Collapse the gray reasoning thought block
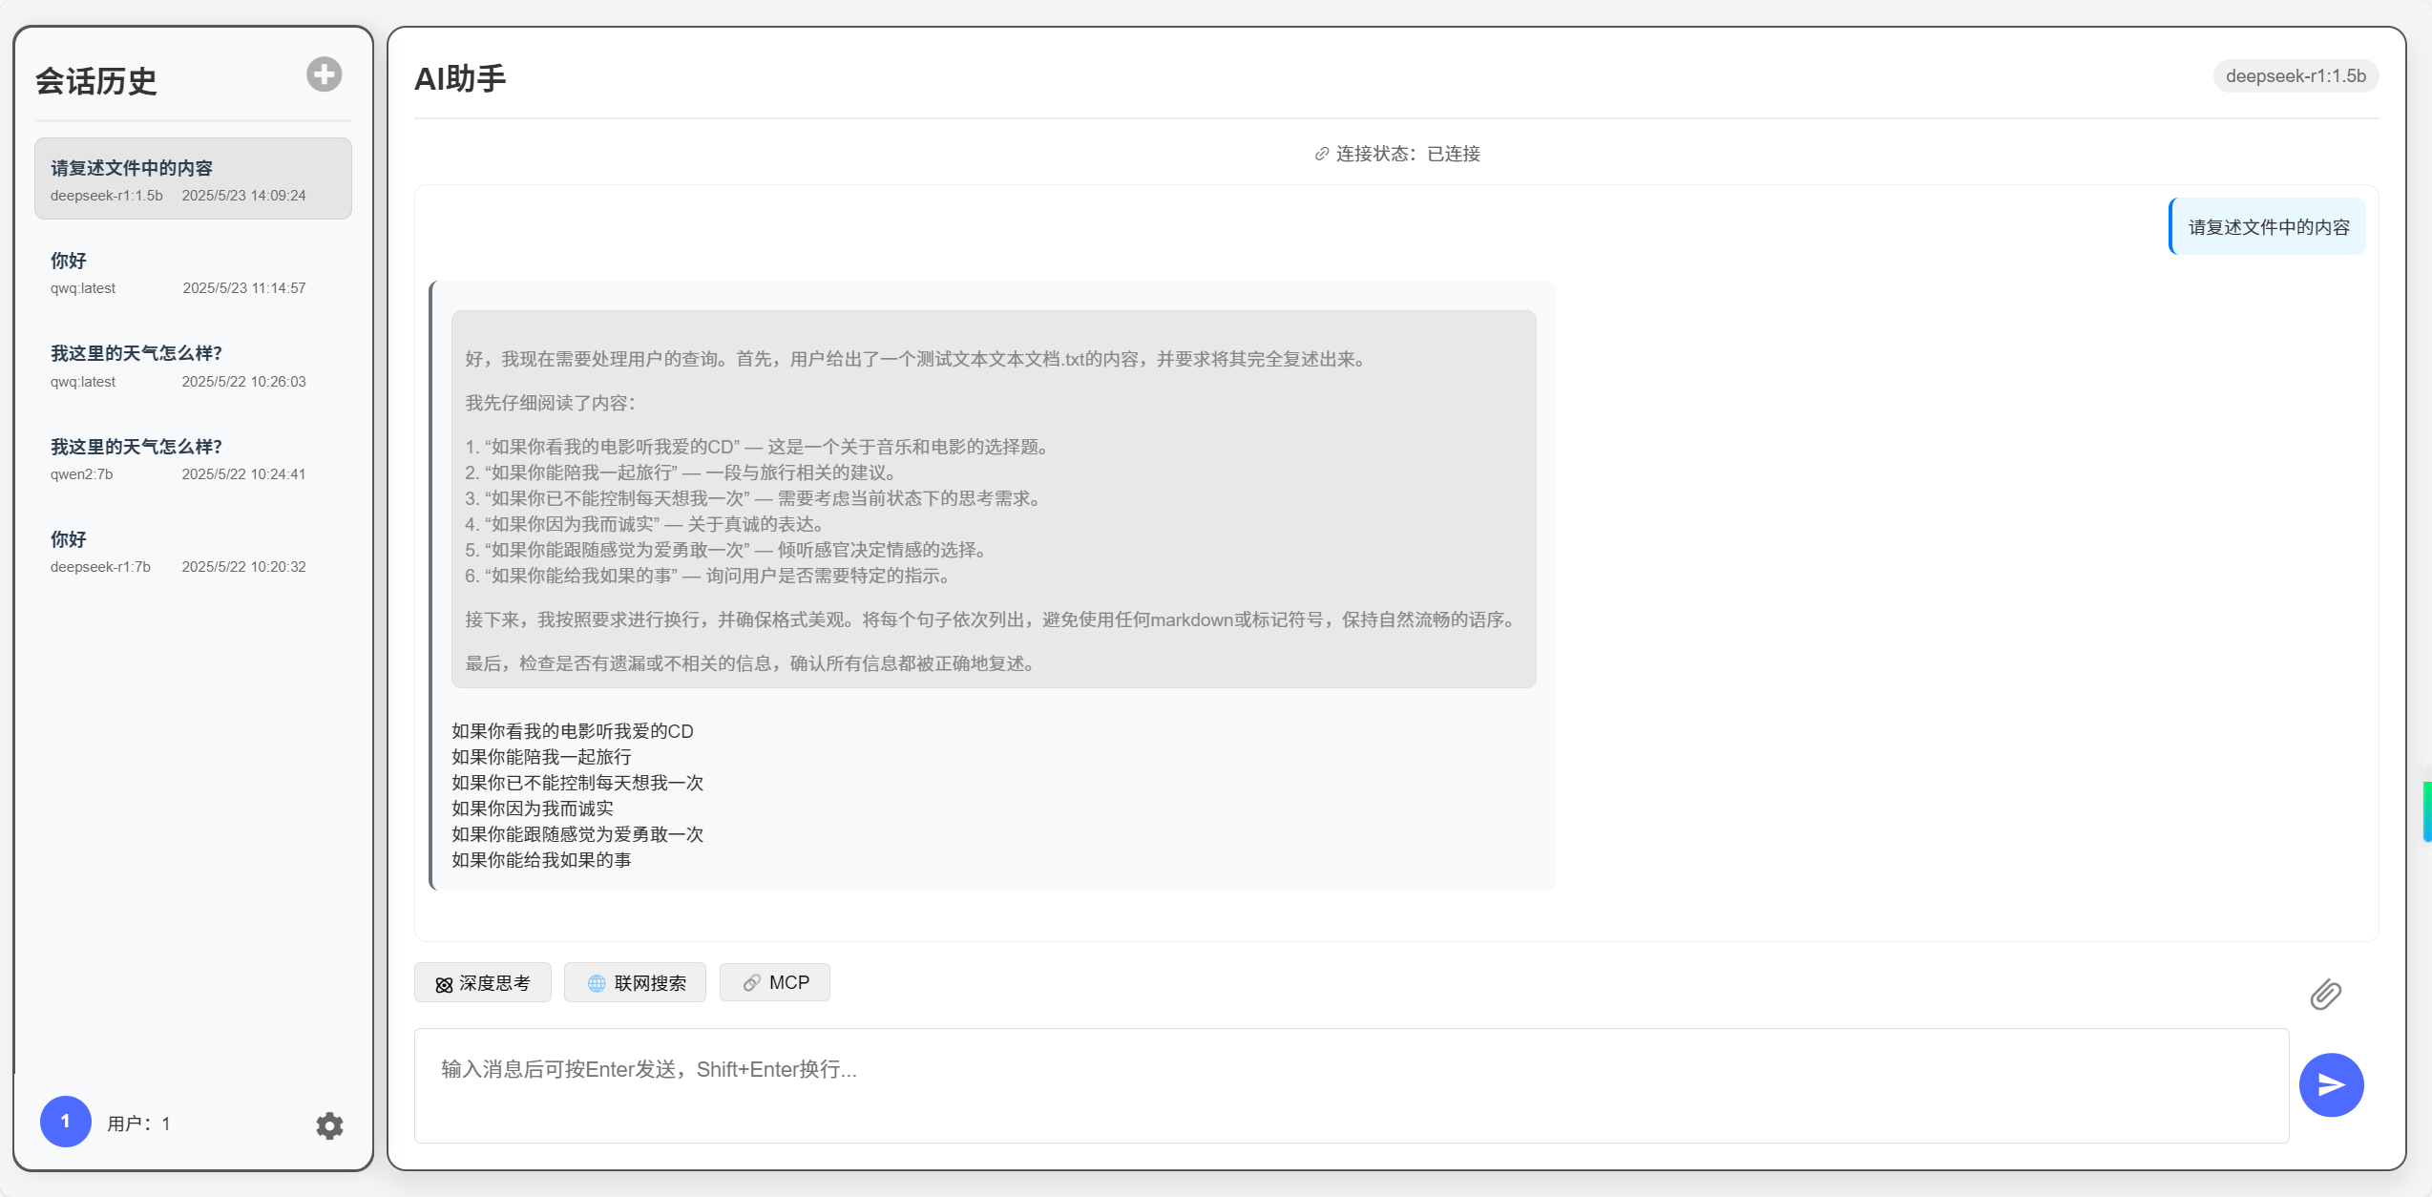 click(x=993, y=498)
